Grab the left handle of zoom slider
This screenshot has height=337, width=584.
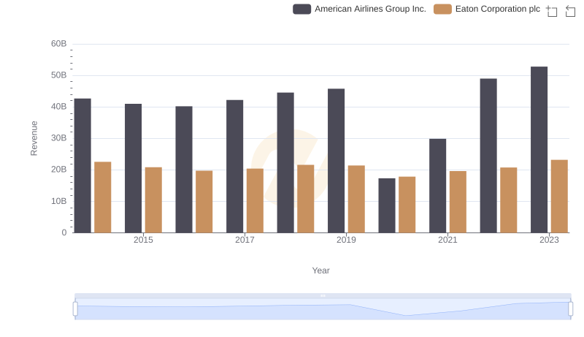(x=75, y=309)
